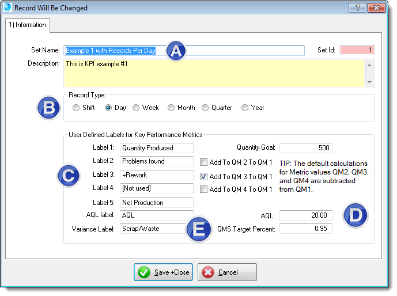Viewport: 397px width, 296px height.
Task: Switch to the 1) Information tab
Action: [28, 25]
